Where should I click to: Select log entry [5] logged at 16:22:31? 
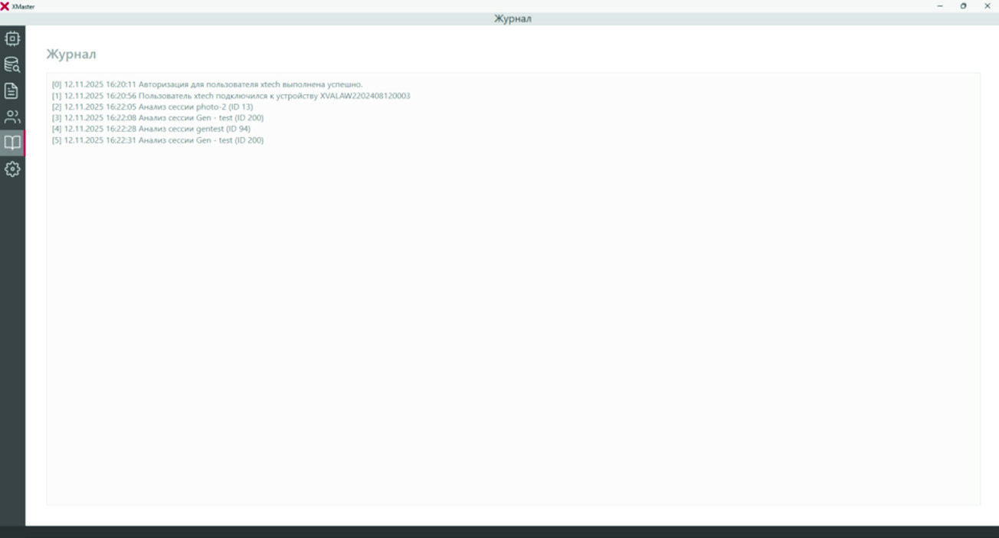click(x=158, y=140)
